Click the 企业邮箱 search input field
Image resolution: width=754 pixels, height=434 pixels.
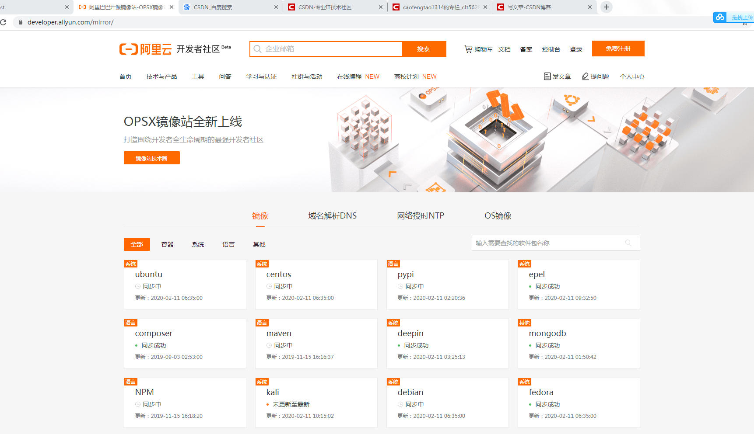326,49
